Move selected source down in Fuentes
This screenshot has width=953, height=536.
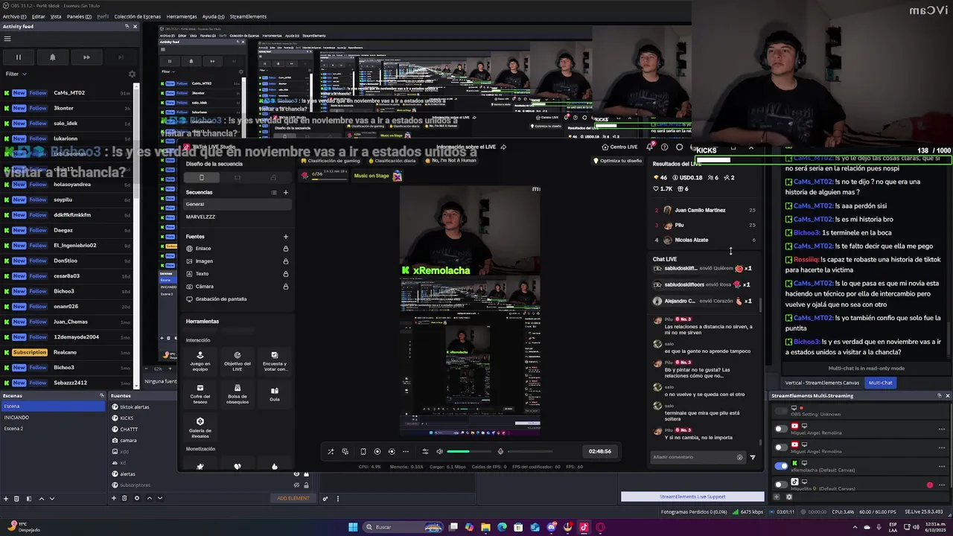tap(159, 498)
